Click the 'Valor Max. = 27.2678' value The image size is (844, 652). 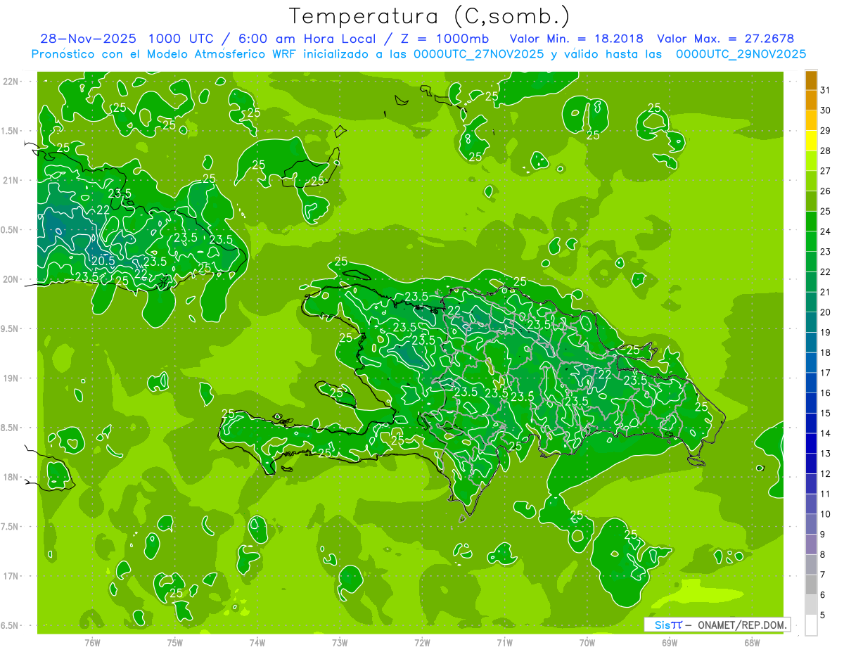coord(725,39)
